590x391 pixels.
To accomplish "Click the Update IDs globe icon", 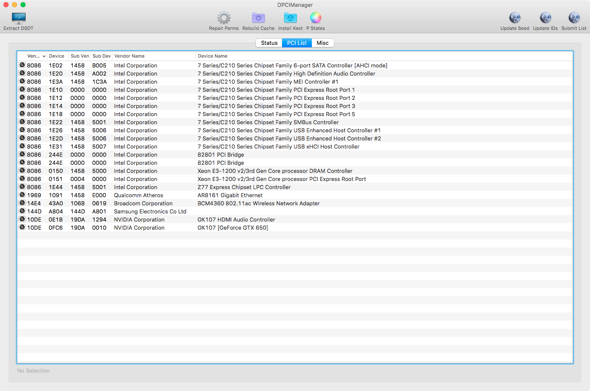I will (545, 18).
